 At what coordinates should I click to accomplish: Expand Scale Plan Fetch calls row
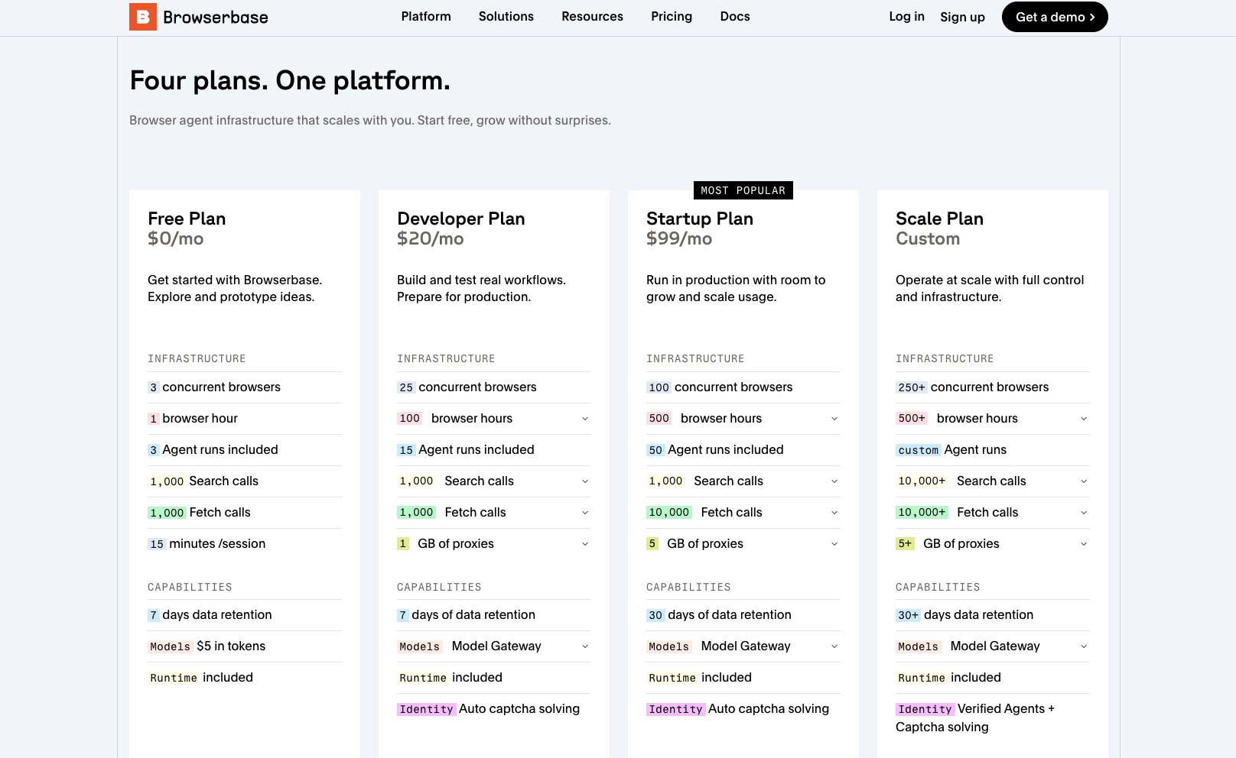coord(993,513)
